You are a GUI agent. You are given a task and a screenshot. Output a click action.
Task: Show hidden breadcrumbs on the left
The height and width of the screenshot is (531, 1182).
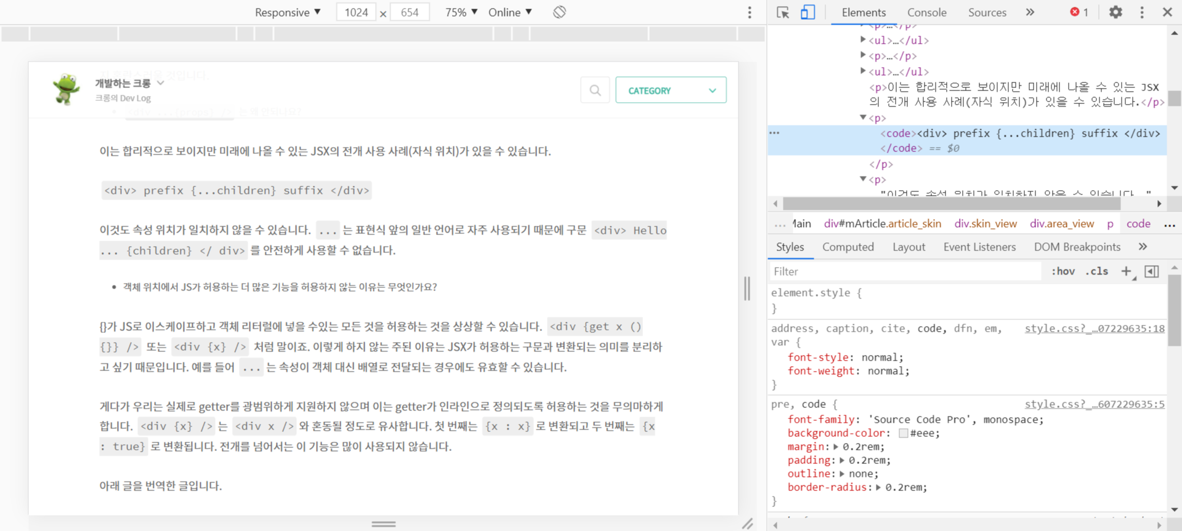tap(780, 225)
